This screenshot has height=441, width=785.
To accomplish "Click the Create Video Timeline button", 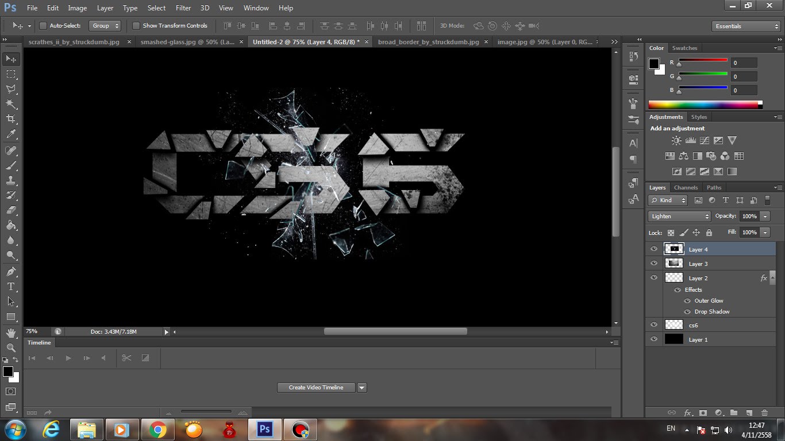I will pos(315,387).
